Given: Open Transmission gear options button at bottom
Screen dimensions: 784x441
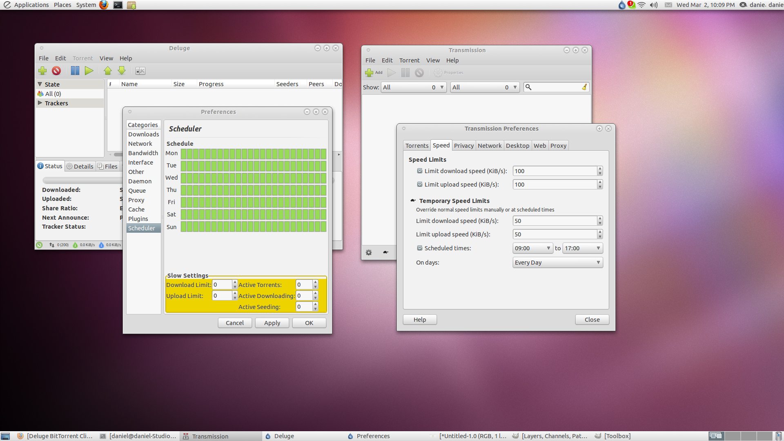Looking at the screenshot, I should pos(369,252).
